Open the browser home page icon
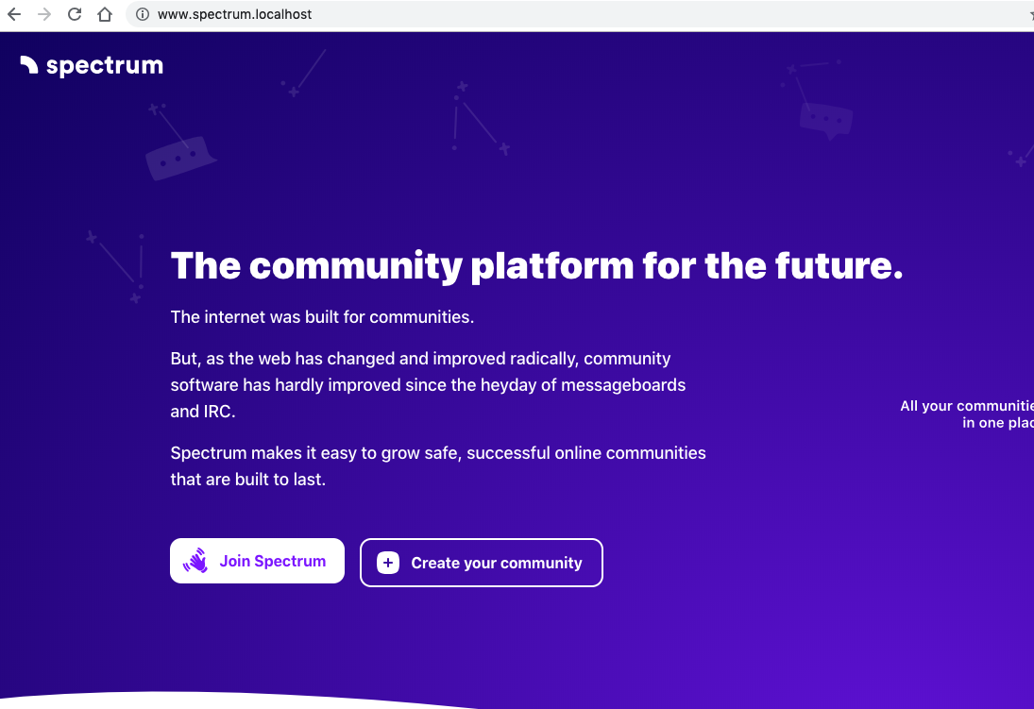Screen dimensions: 1034x709 tap(105, 14)
